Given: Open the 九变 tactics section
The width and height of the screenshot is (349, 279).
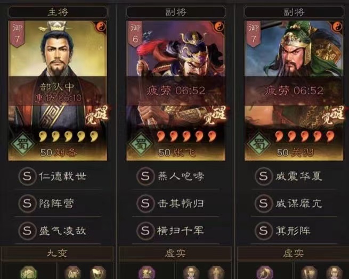Looking at the screenshot, I should pos(57,253).
